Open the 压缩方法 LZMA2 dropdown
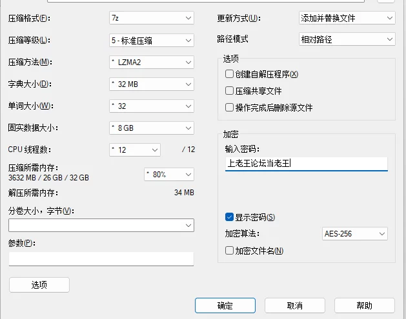406x319 pixels. pyautogui.click(x=151, y=63)
